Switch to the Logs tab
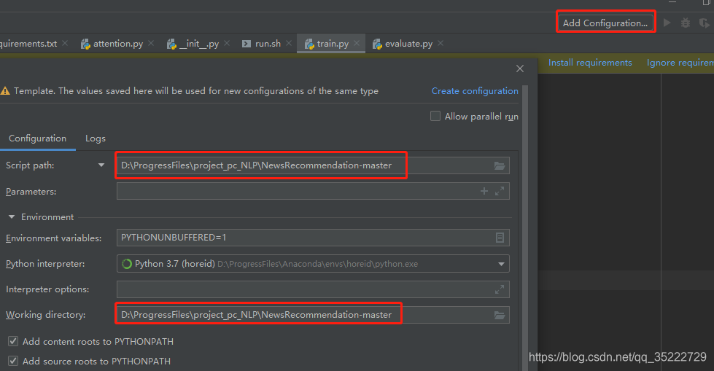The height and width of the screenshot is (371, 714). coord(95,138)
